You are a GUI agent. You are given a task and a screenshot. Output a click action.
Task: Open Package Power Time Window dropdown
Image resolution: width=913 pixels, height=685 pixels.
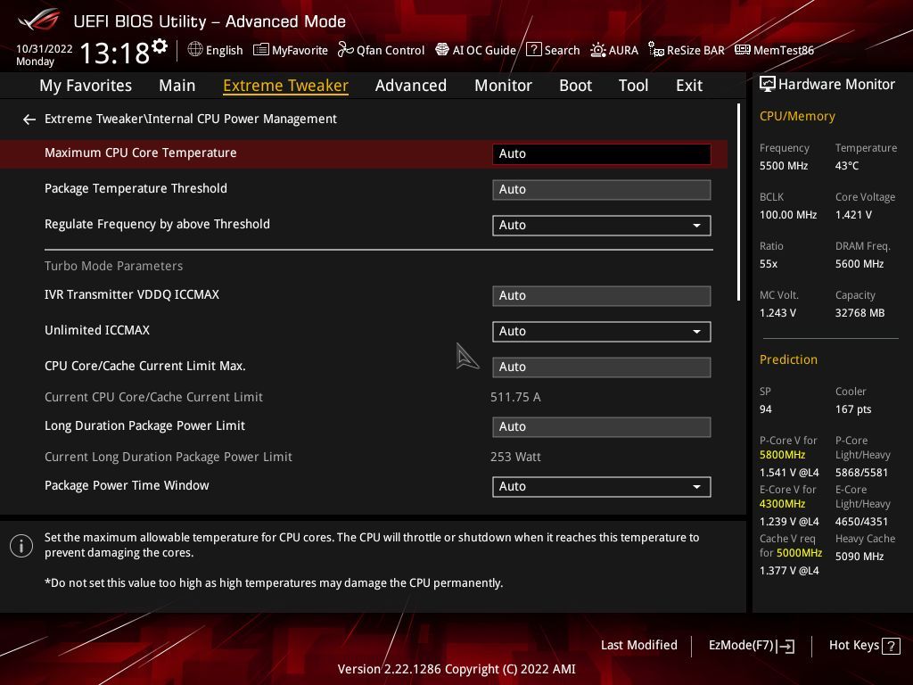click(x=602, y=487)
